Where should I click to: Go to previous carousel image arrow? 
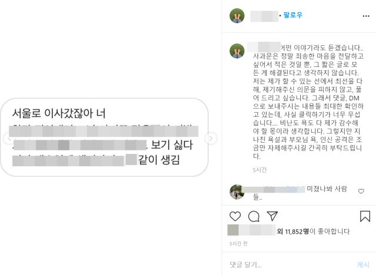coord(9,138)
